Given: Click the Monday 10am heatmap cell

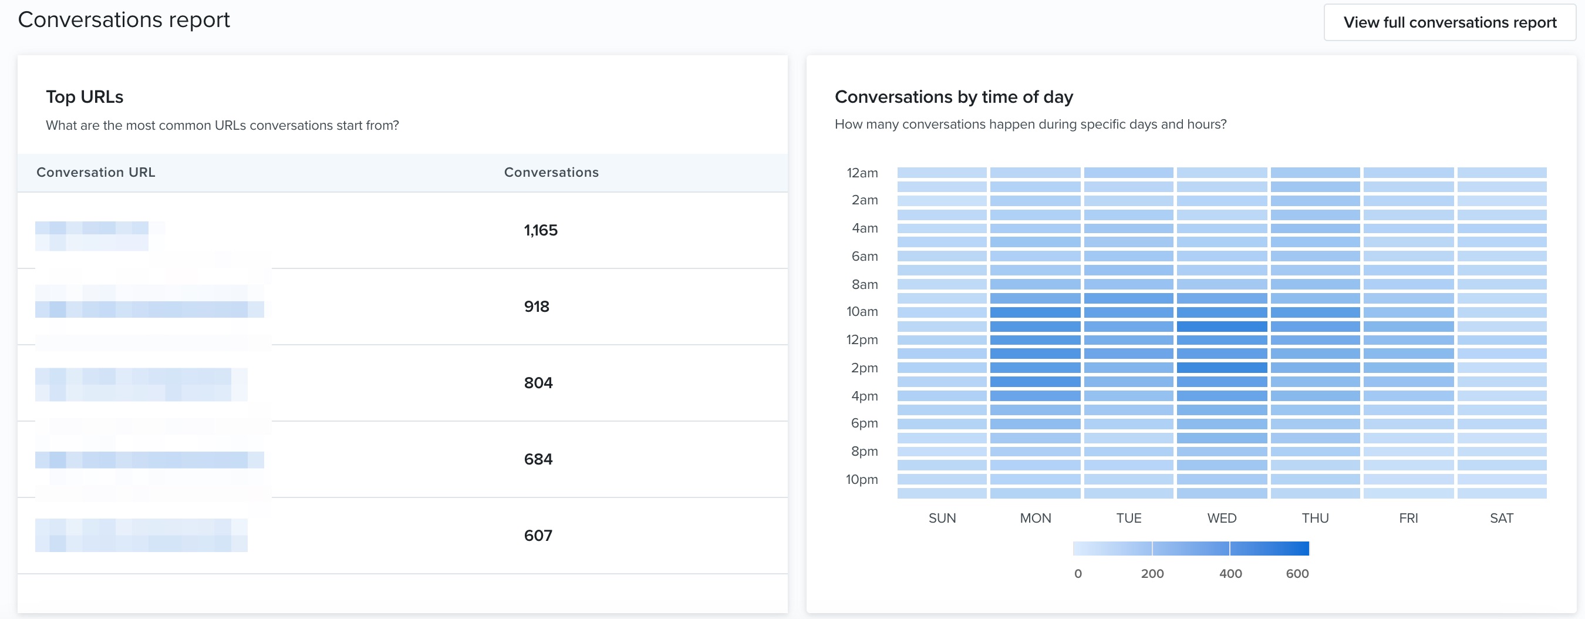Looking at the screenshot, I should coord(1035,312).
